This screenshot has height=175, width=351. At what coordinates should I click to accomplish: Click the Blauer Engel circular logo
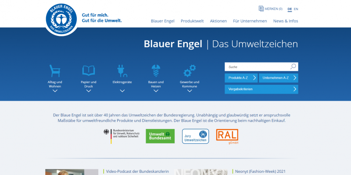(61, 19)
